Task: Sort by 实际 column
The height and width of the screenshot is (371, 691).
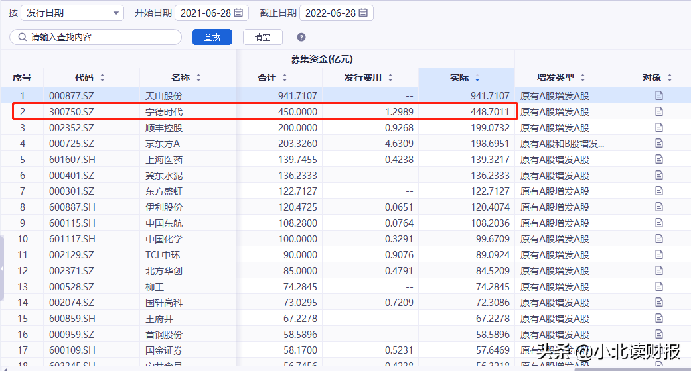Action: [477, 78]
